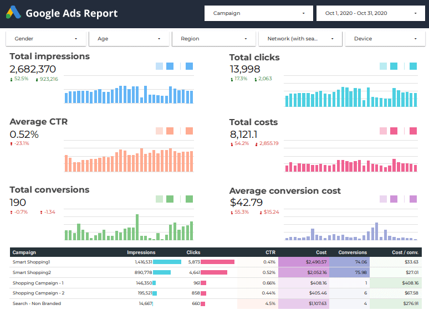Click the light blue Total impressions legend swatch

159,66
